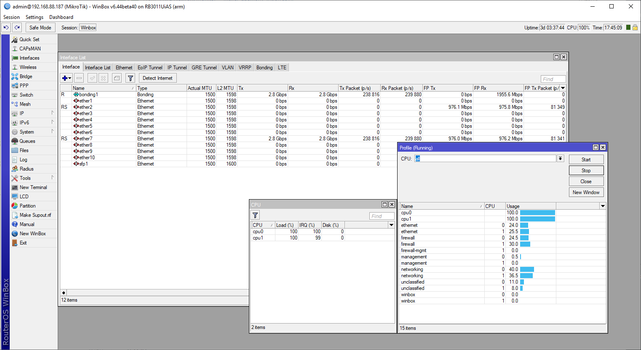The width and height of the screenshot is (641, 350).
Task: Open column dropdown in CPU table header
Action: 391,225
